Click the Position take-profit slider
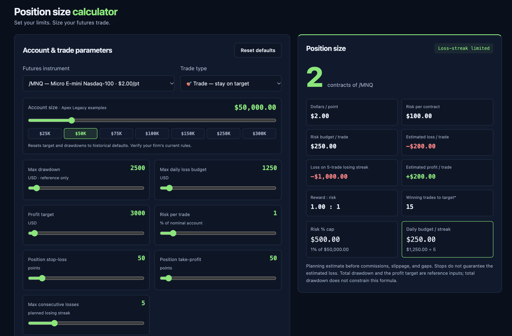512x336 pixels. click(x=218, y=278)
